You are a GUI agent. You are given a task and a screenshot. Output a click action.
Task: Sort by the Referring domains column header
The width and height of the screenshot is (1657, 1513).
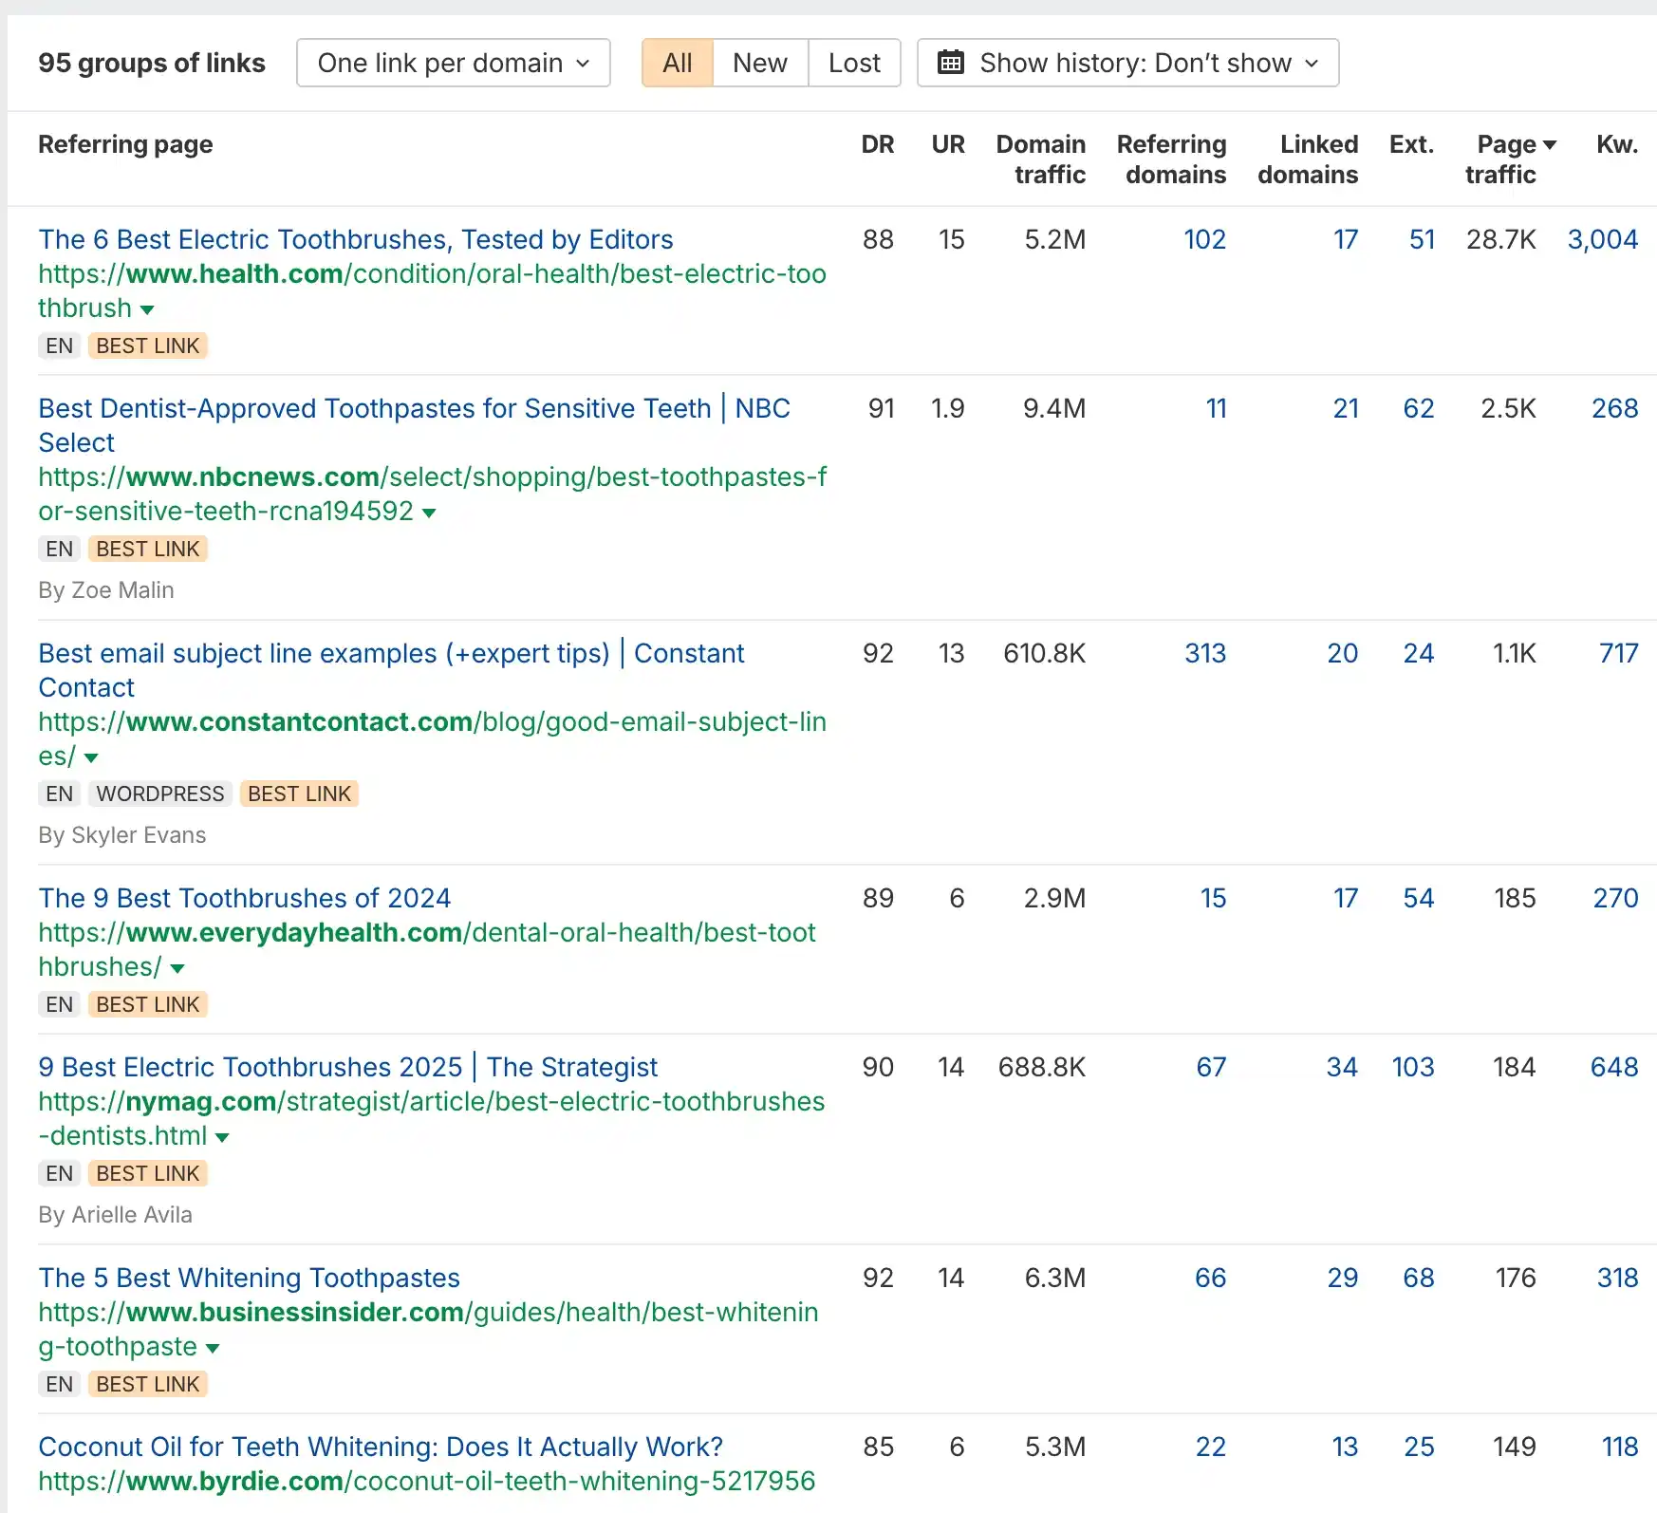(x=1171, y=159)
